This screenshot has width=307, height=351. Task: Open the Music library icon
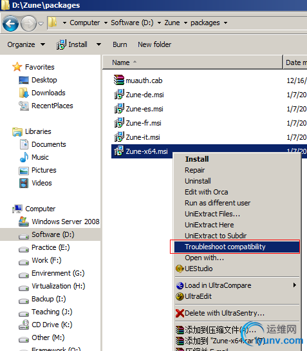click(x=24, y=157)
